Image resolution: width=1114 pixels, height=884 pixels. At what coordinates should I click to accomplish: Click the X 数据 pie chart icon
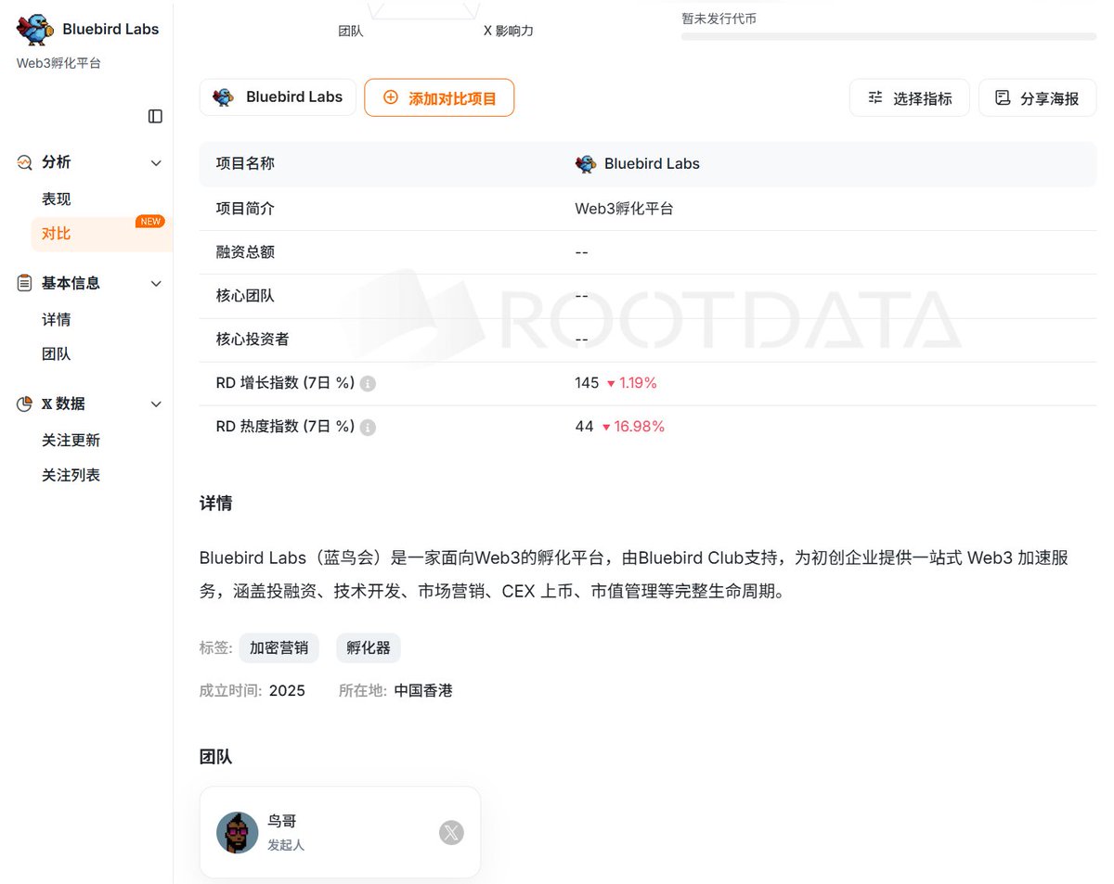pos(25,404)
